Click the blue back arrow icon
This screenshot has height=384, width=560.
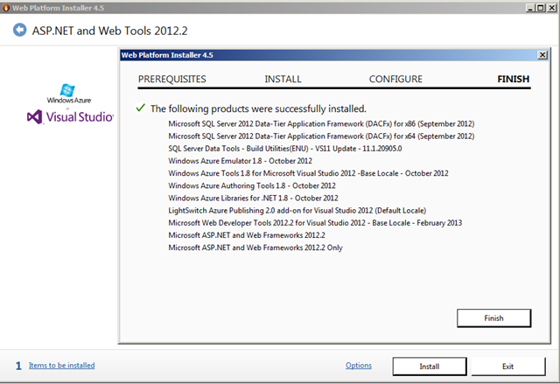coord(19,30)
